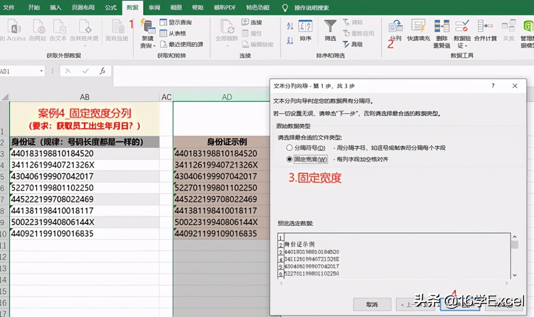Click cell 50022319940806144X in column AD

pos(221,222)
